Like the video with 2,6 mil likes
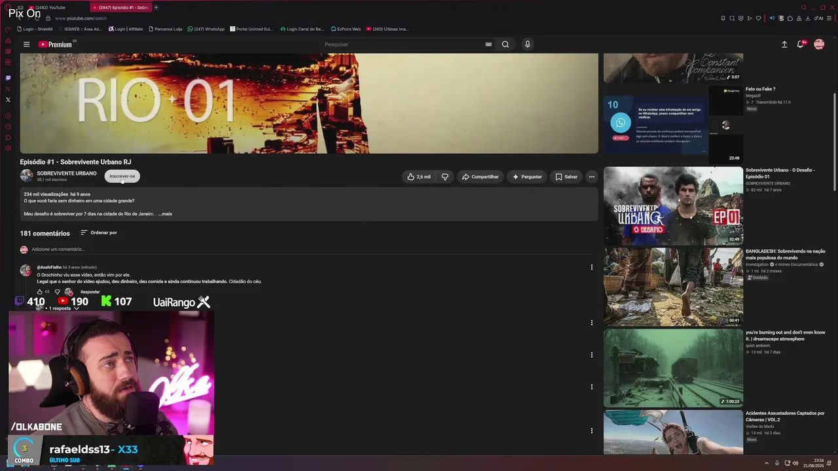This screenshot has height=471, width=838. click(x=419, y=177)
